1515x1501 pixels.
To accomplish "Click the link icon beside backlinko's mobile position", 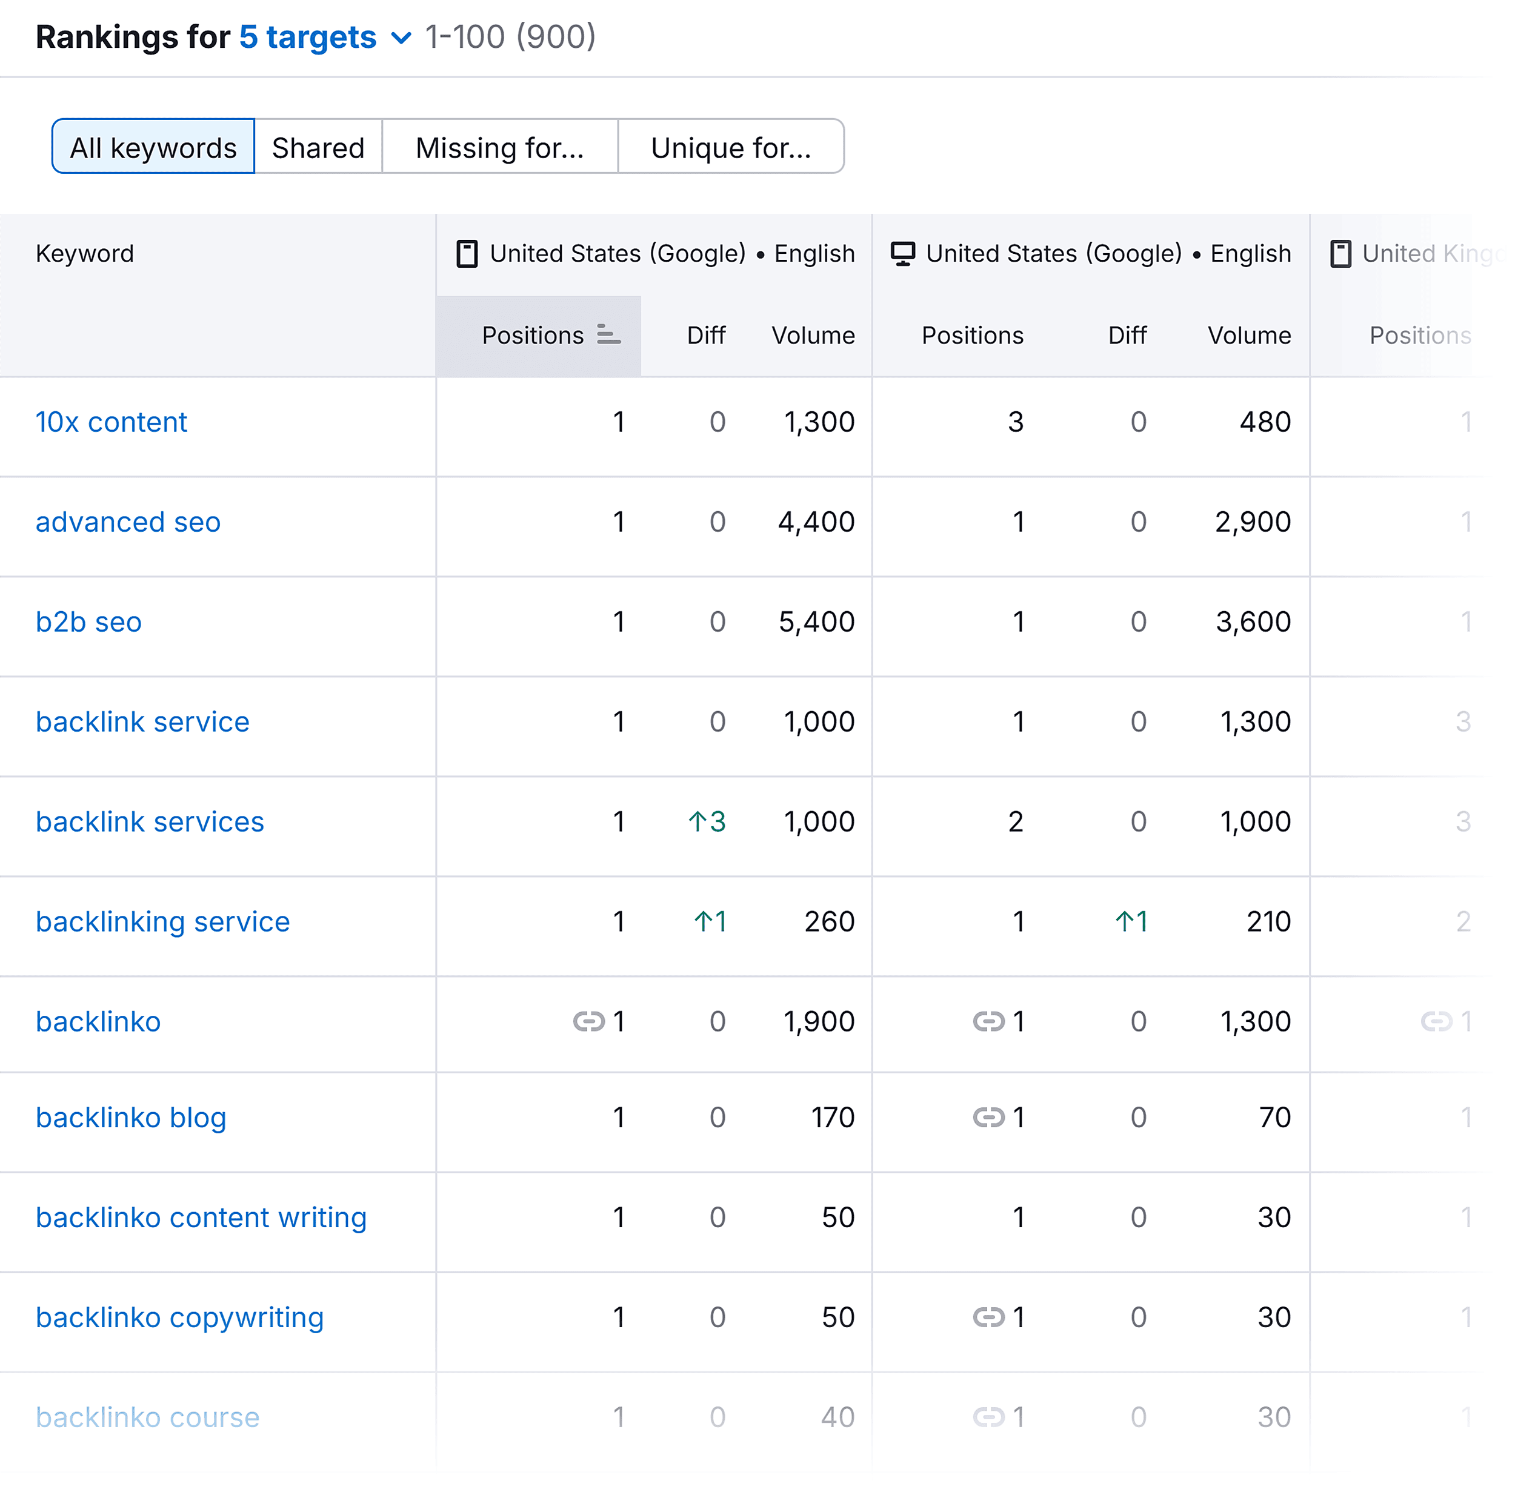I will click(x=589, y=1021).
